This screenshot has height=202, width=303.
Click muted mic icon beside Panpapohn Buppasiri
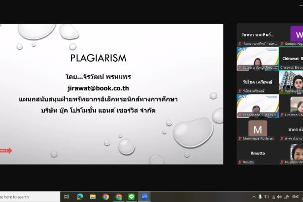click(240, 115)
